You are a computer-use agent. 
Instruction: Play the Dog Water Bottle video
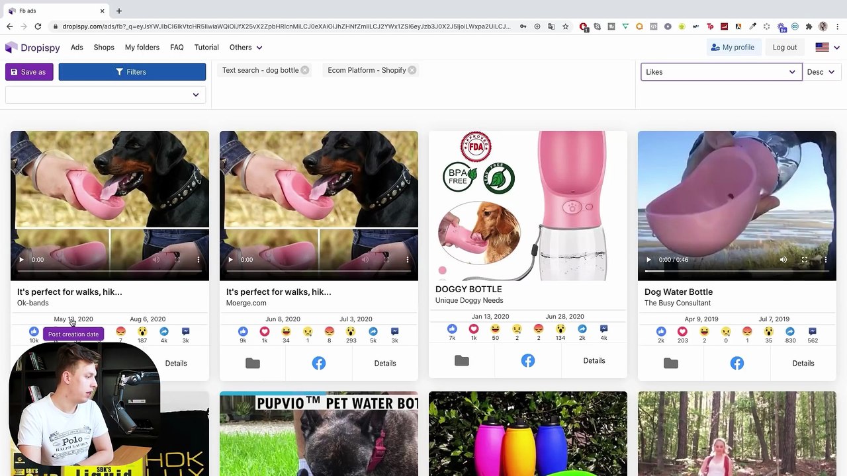click(648, 260)
